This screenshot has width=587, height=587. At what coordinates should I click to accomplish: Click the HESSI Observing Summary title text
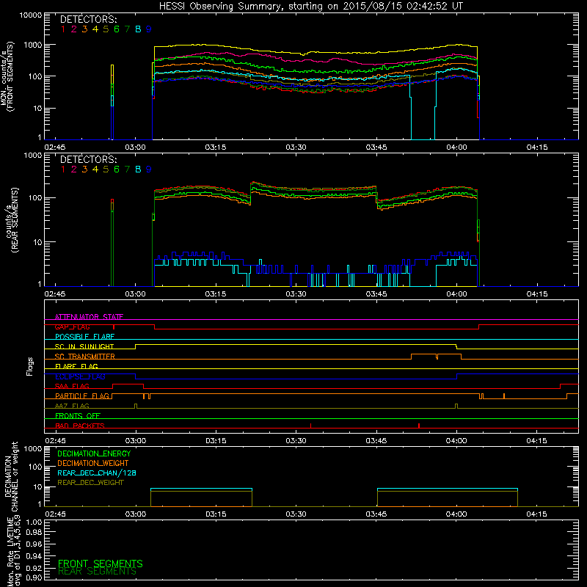pyautogui.click(x=310, y=7)
